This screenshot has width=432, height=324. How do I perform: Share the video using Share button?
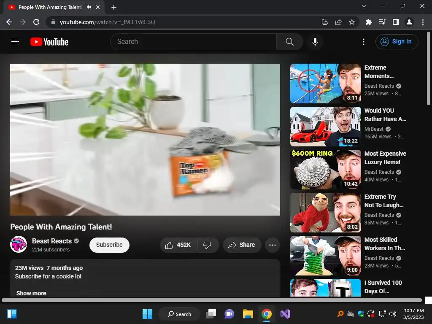tap(242, 245)
